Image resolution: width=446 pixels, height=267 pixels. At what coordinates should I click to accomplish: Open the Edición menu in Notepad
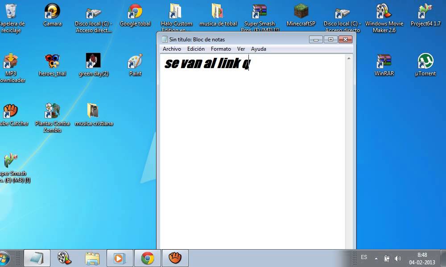pos(196,49)
